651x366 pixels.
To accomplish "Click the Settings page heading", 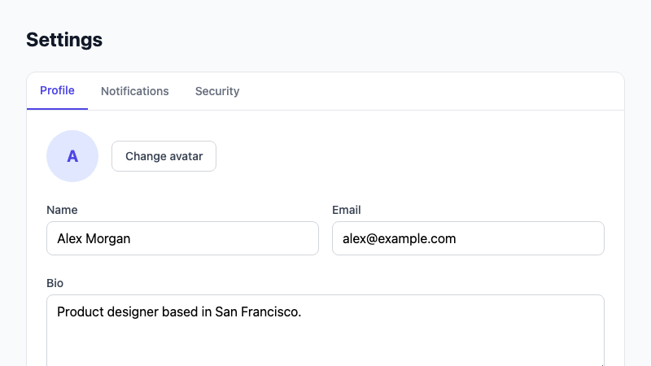I will coord(64,40).
